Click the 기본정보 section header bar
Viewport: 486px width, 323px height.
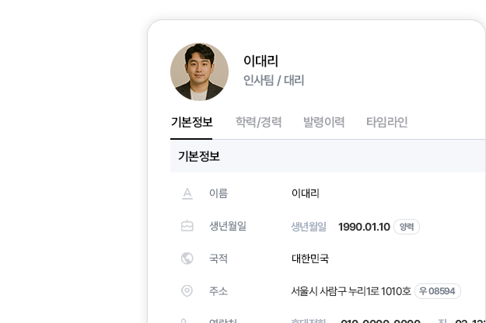[x=327, y=156]
